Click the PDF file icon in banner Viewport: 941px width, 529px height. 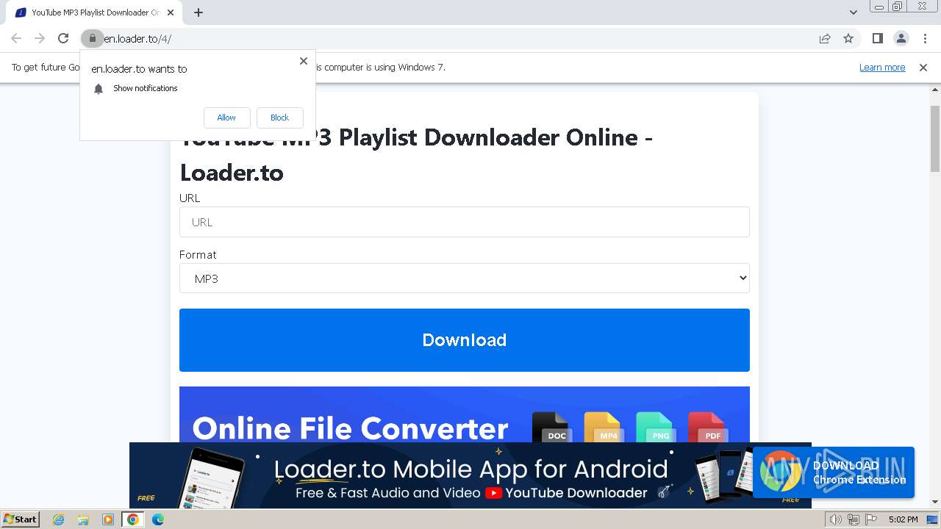tap(707, 428)
